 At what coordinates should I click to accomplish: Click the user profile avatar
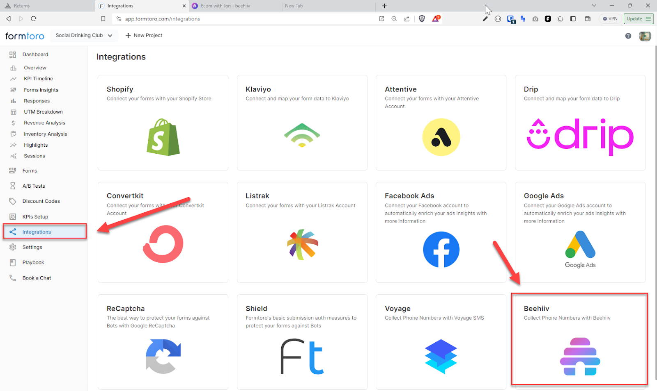(x=645, y=36)
